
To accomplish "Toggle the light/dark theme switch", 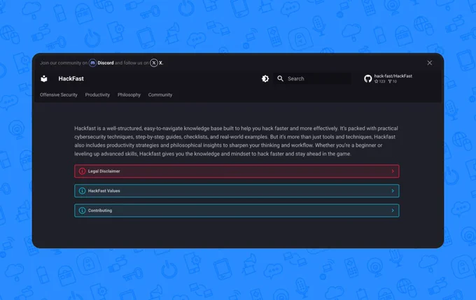I will [x=265, y=78].
